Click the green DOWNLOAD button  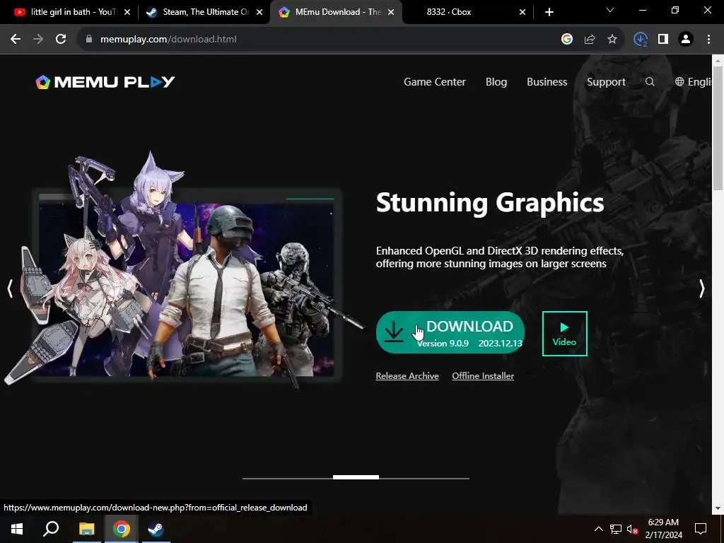[450, 332]
